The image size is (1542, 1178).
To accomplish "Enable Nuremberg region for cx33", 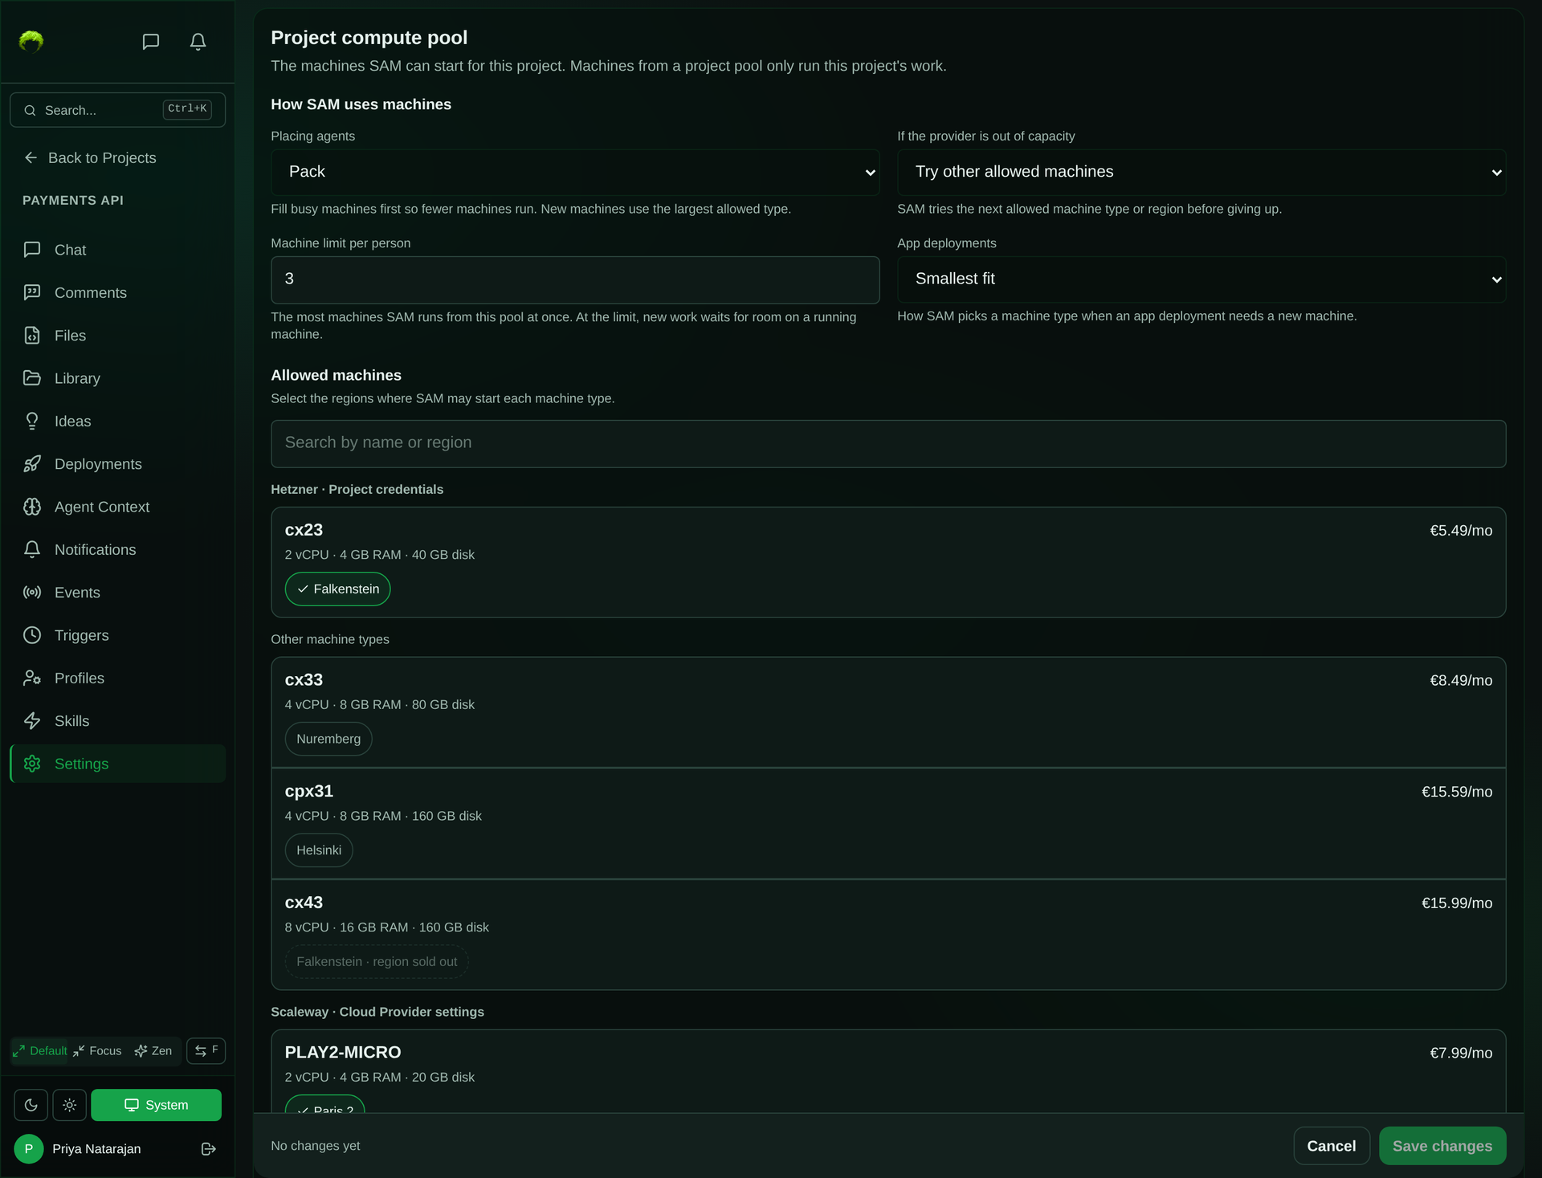I will pos(328,739).
